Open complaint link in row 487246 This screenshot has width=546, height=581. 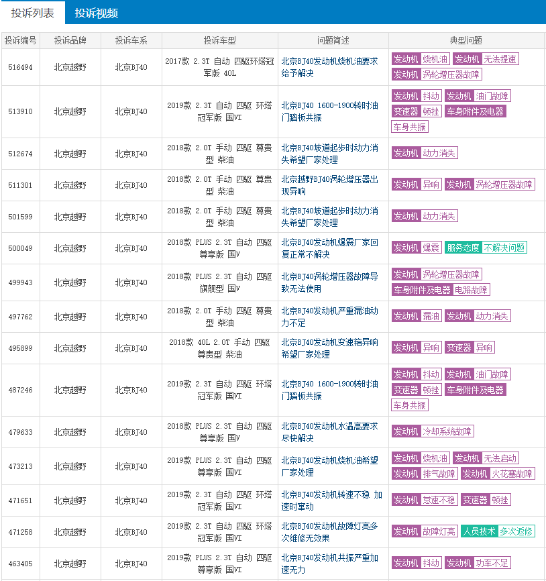click(329, 390)
